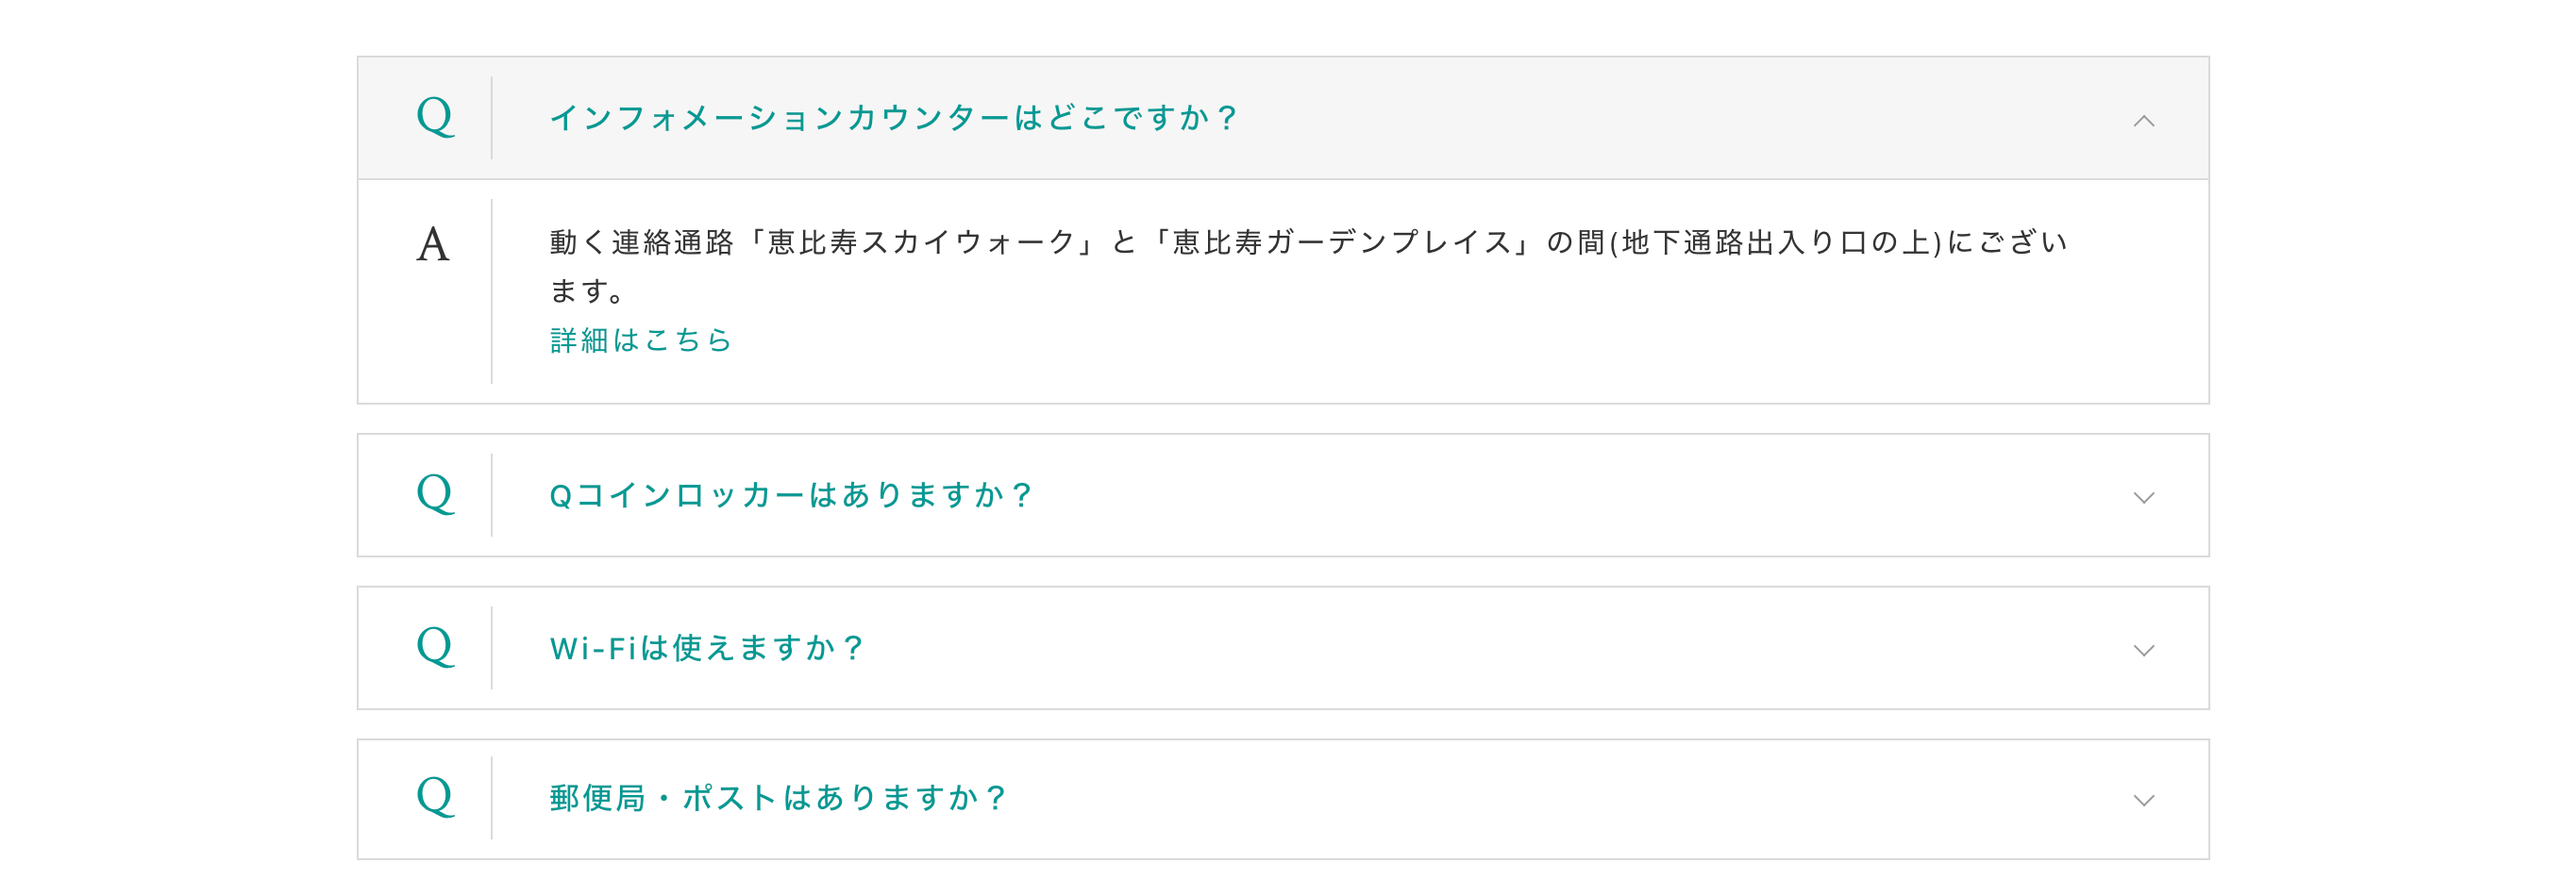Click the Q icon beside Wi-Fi question
The width and height of the screenshot is (2567, 879).
click(435, 647)
